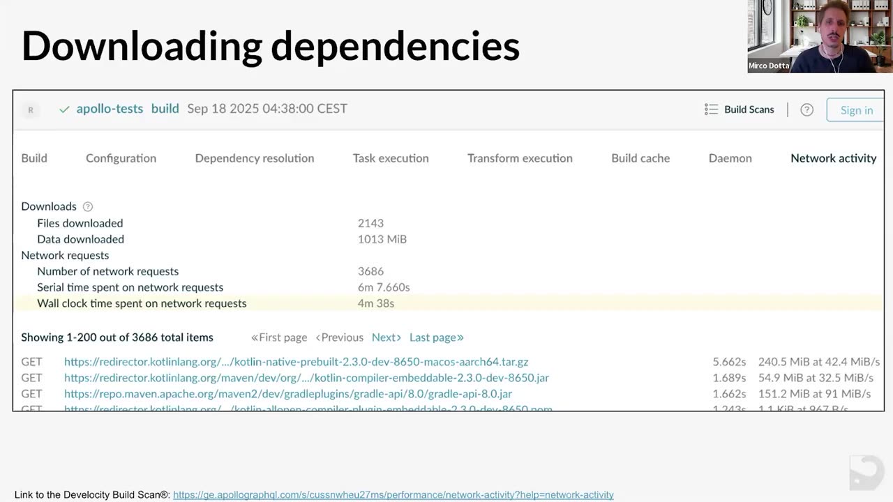Image resolution: width=893 pixels, height=502 pixels.
Task: Open the kotlin-native-prebuilt macos-aarch64 tar.gz link
Action: pos(297,362)
